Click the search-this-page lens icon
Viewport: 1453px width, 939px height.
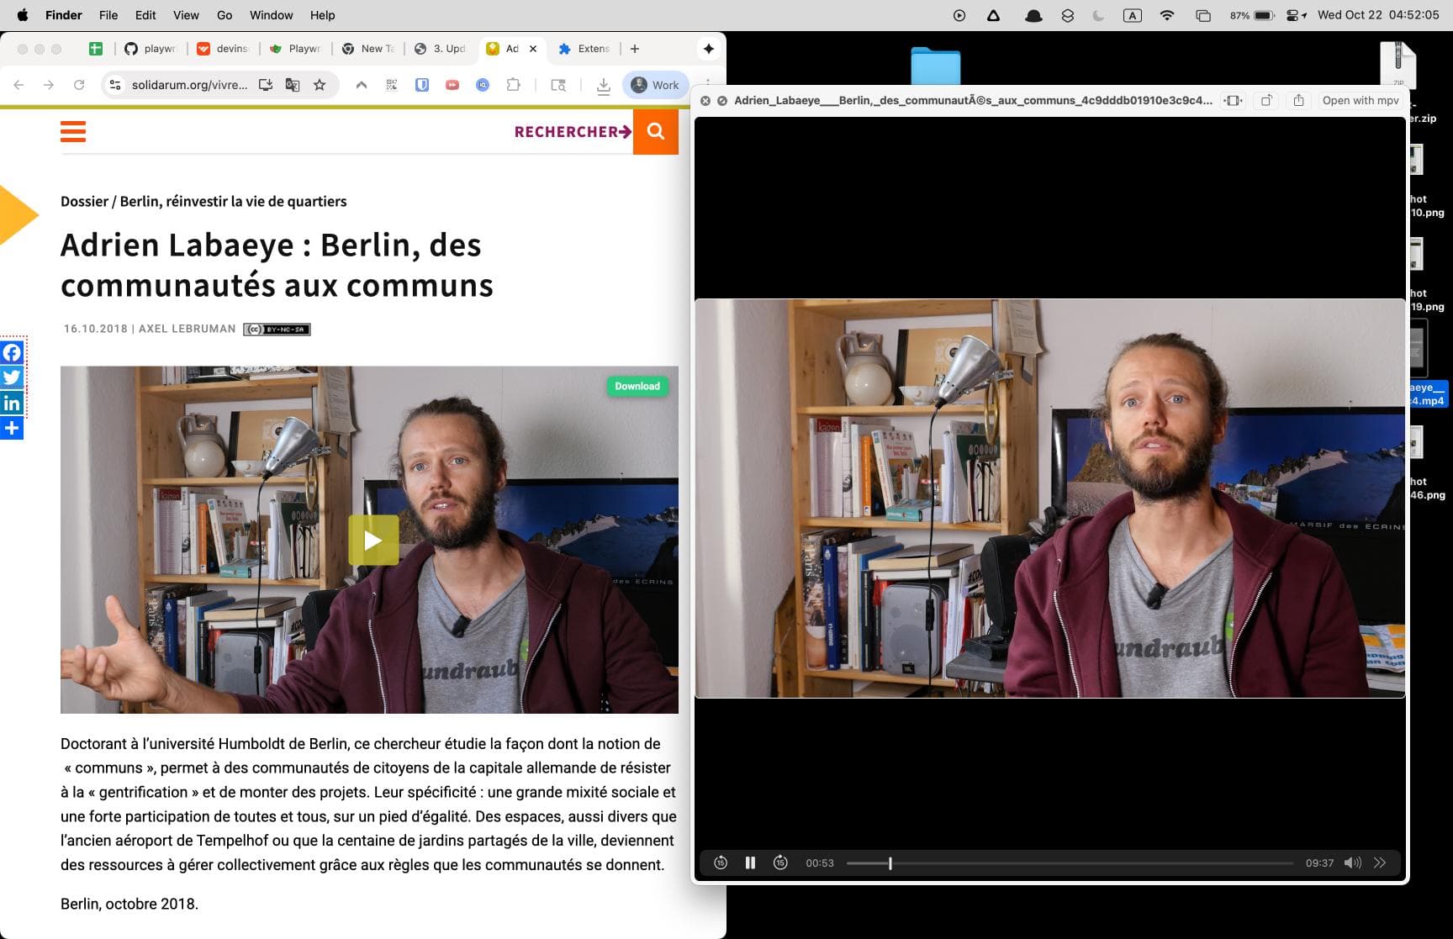click(557, 85)
